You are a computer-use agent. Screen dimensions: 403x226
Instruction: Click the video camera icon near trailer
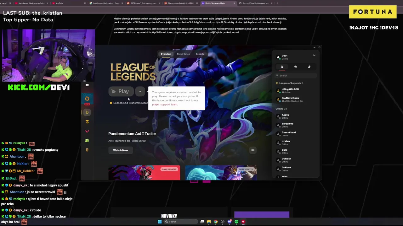tap(253, 150)
